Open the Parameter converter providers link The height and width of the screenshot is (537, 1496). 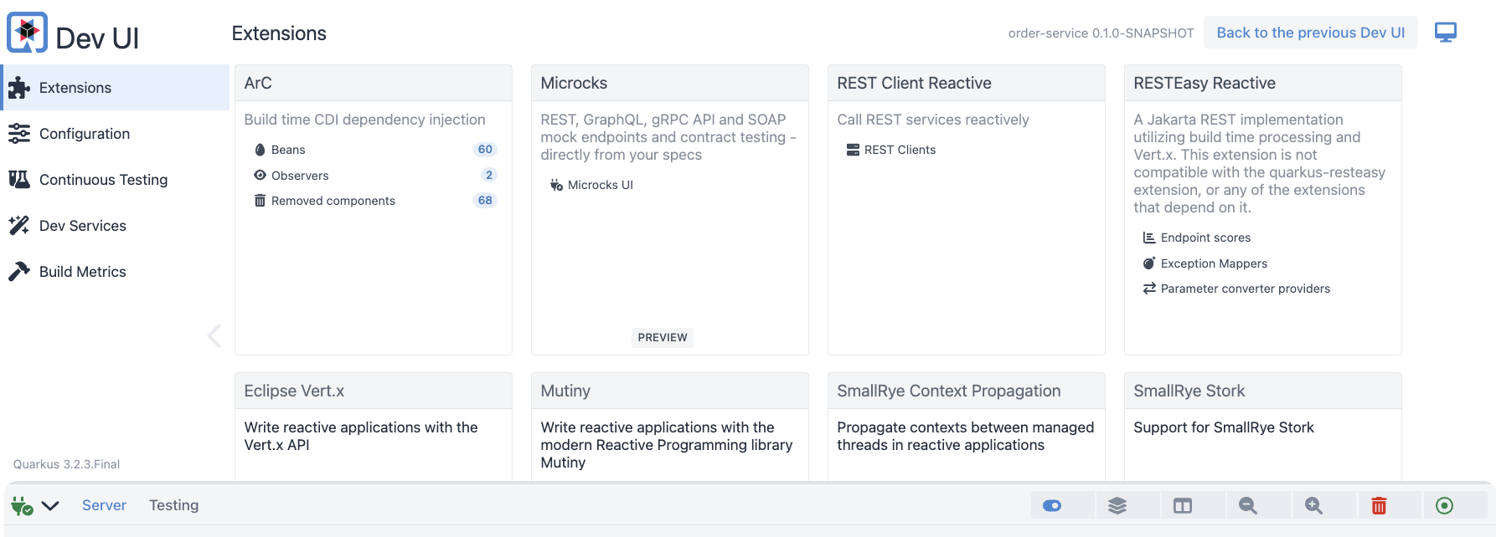pos(1246,289)
